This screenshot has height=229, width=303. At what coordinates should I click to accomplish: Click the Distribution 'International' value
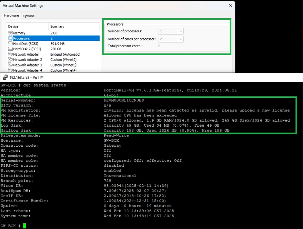pos(120,176)
